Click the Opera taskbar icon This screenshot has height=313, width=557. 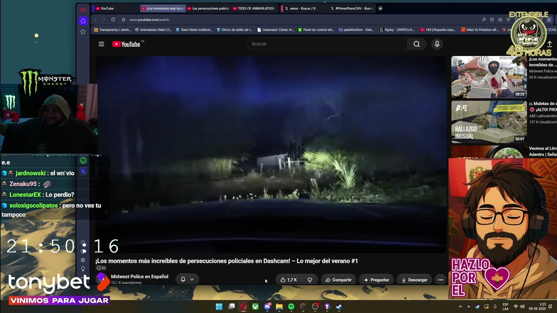tap(243, 306)
